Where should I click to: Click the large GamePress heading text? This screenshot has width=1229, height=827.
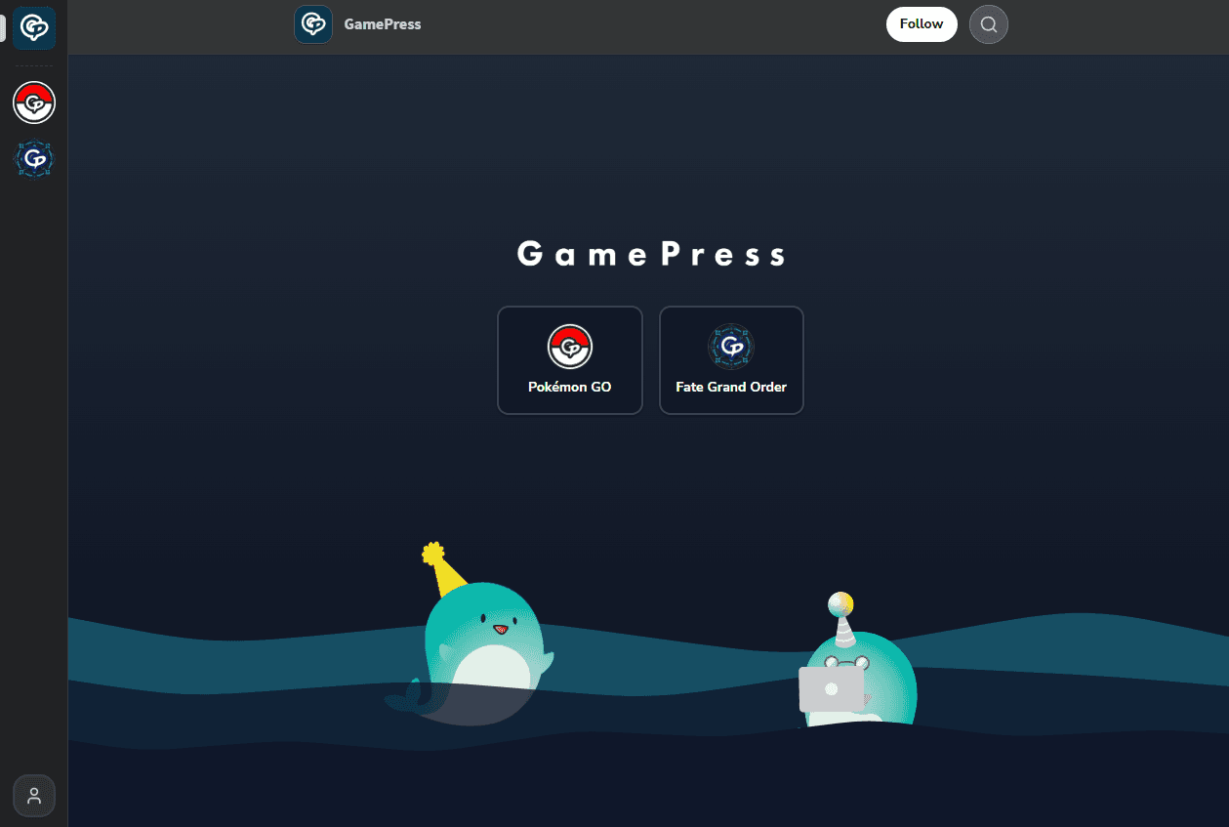651,255
